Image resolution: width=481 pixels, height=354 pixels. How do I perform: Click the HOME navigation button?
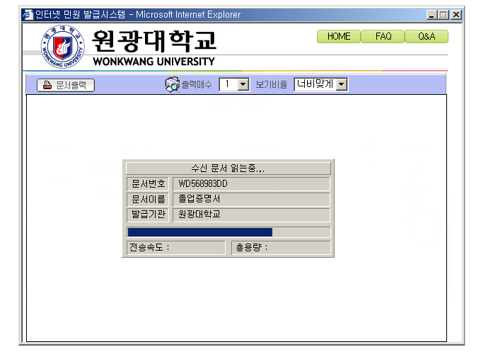(x=339, y=37)
